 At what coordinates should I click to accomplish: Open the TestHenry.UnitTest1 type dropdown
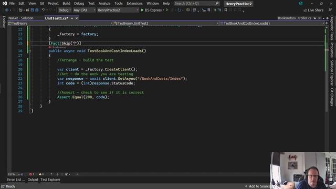point(166,23)
